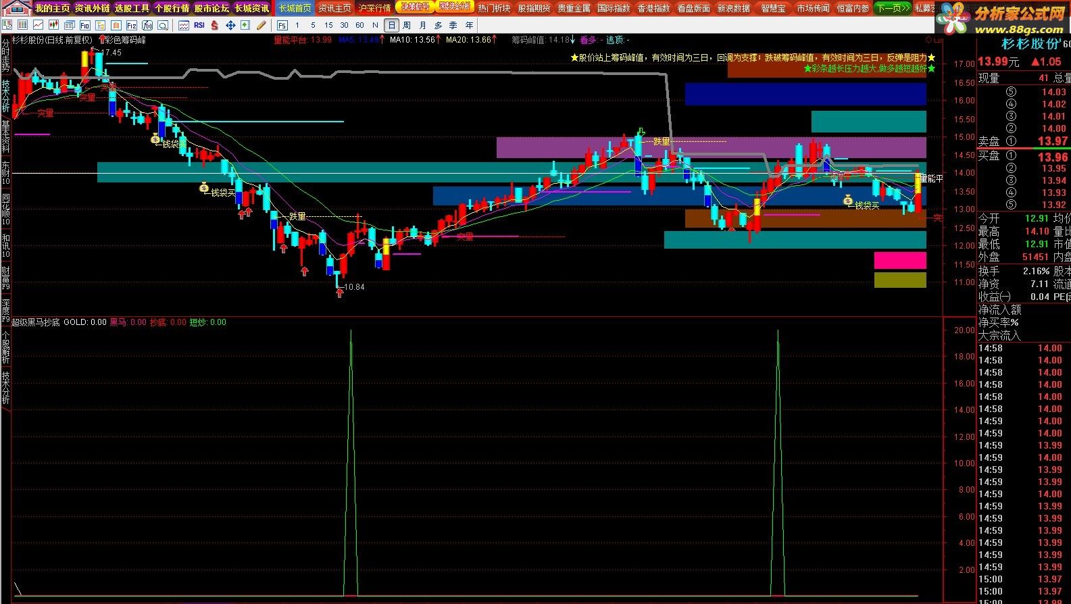
Task: Open 股指期货 link
Action: click(534, 8)
